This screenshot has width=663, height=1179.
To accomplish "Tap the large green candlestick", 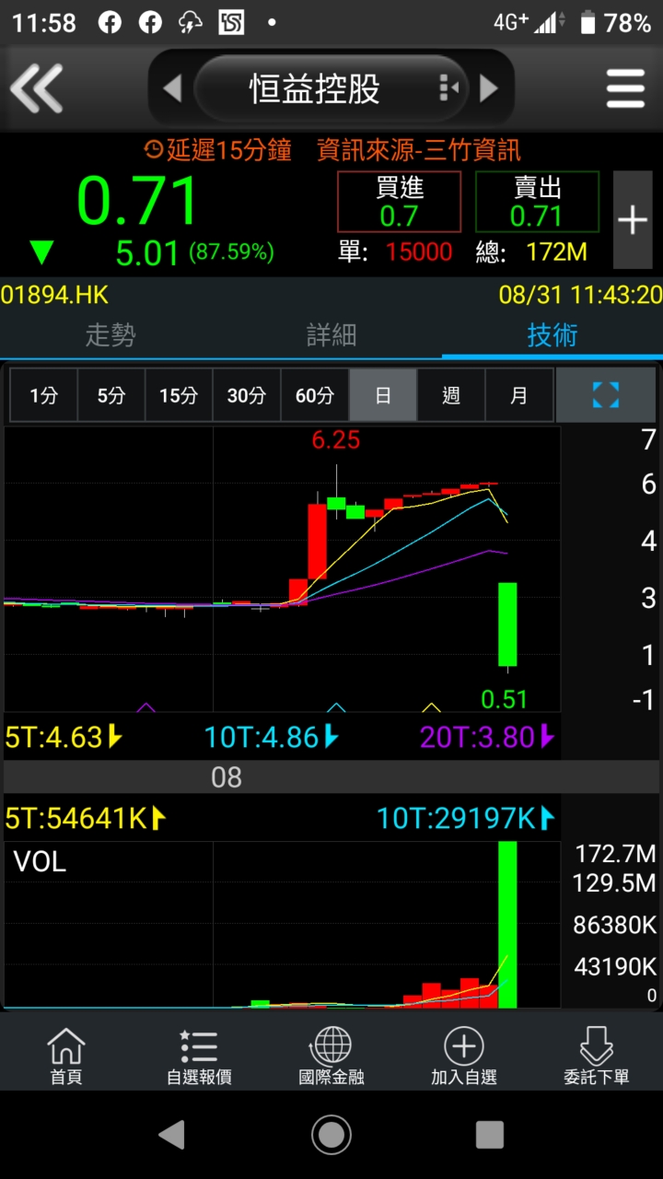I will [x=507, y=624].
